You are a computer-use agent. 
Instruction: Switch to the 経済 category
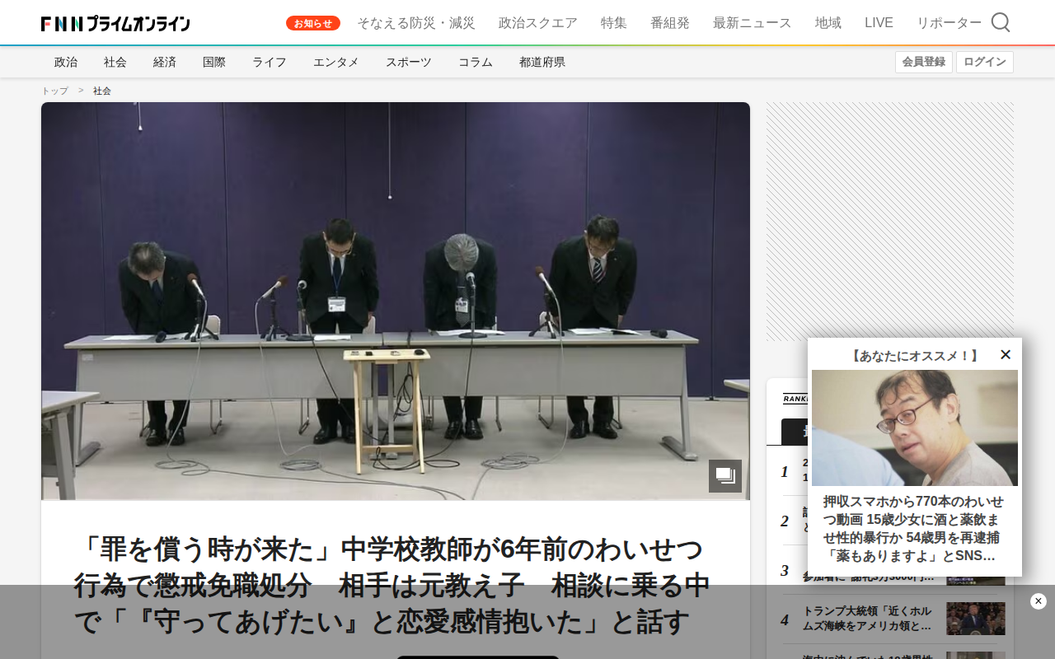pyautogui.click(x=165, y=62)
